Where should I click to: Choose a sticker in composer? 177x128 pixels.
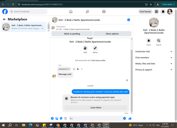pos(61,118)
